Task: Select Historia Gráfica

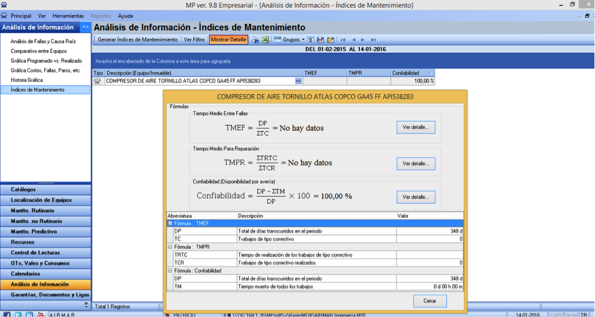Action: 26,80
